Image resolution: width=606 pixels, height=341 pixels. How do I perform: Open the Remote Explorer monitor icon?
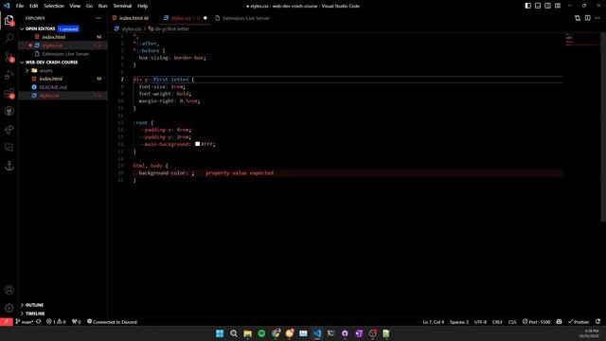coord(9,148)
